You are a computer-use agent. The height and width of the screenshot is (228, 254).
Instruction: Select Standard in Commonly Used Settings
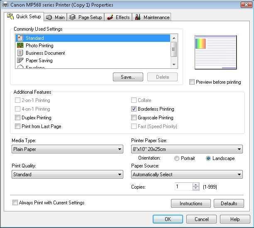[93, 38]
